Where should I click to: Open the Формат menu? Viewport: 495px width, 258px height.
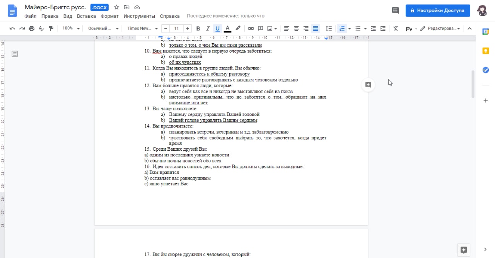point(109,16)
